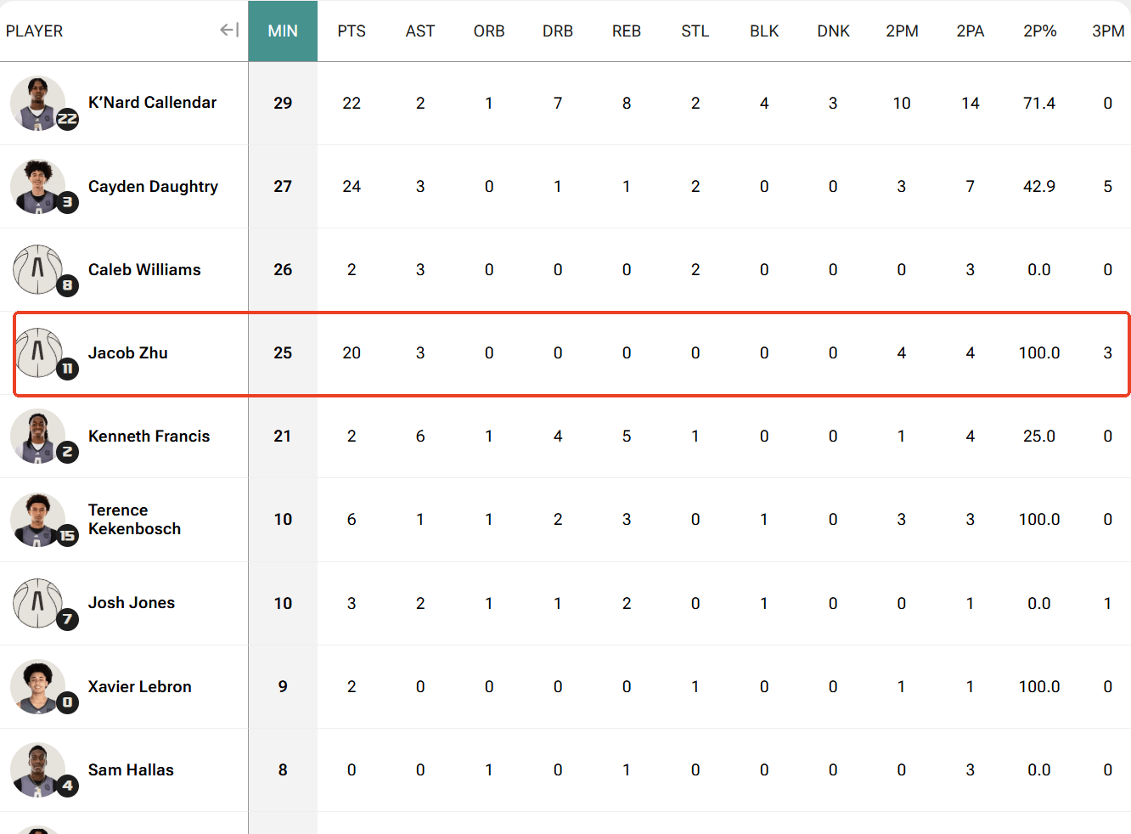Sort table by ORB column
The width and height of the screenshot is (1131, 834).
coord(489,31)
